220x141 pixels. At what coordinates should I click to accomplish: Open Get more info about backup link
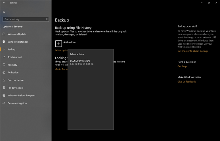(x=192, y=51)
